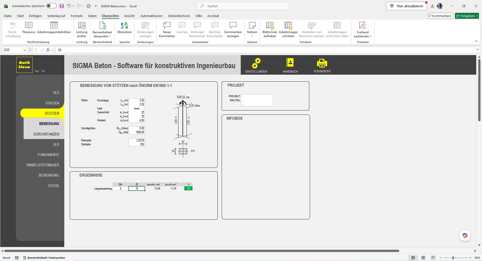Screen dimensions: 482x261
Task: Open the Datei tab
Action: click(8, 16)
